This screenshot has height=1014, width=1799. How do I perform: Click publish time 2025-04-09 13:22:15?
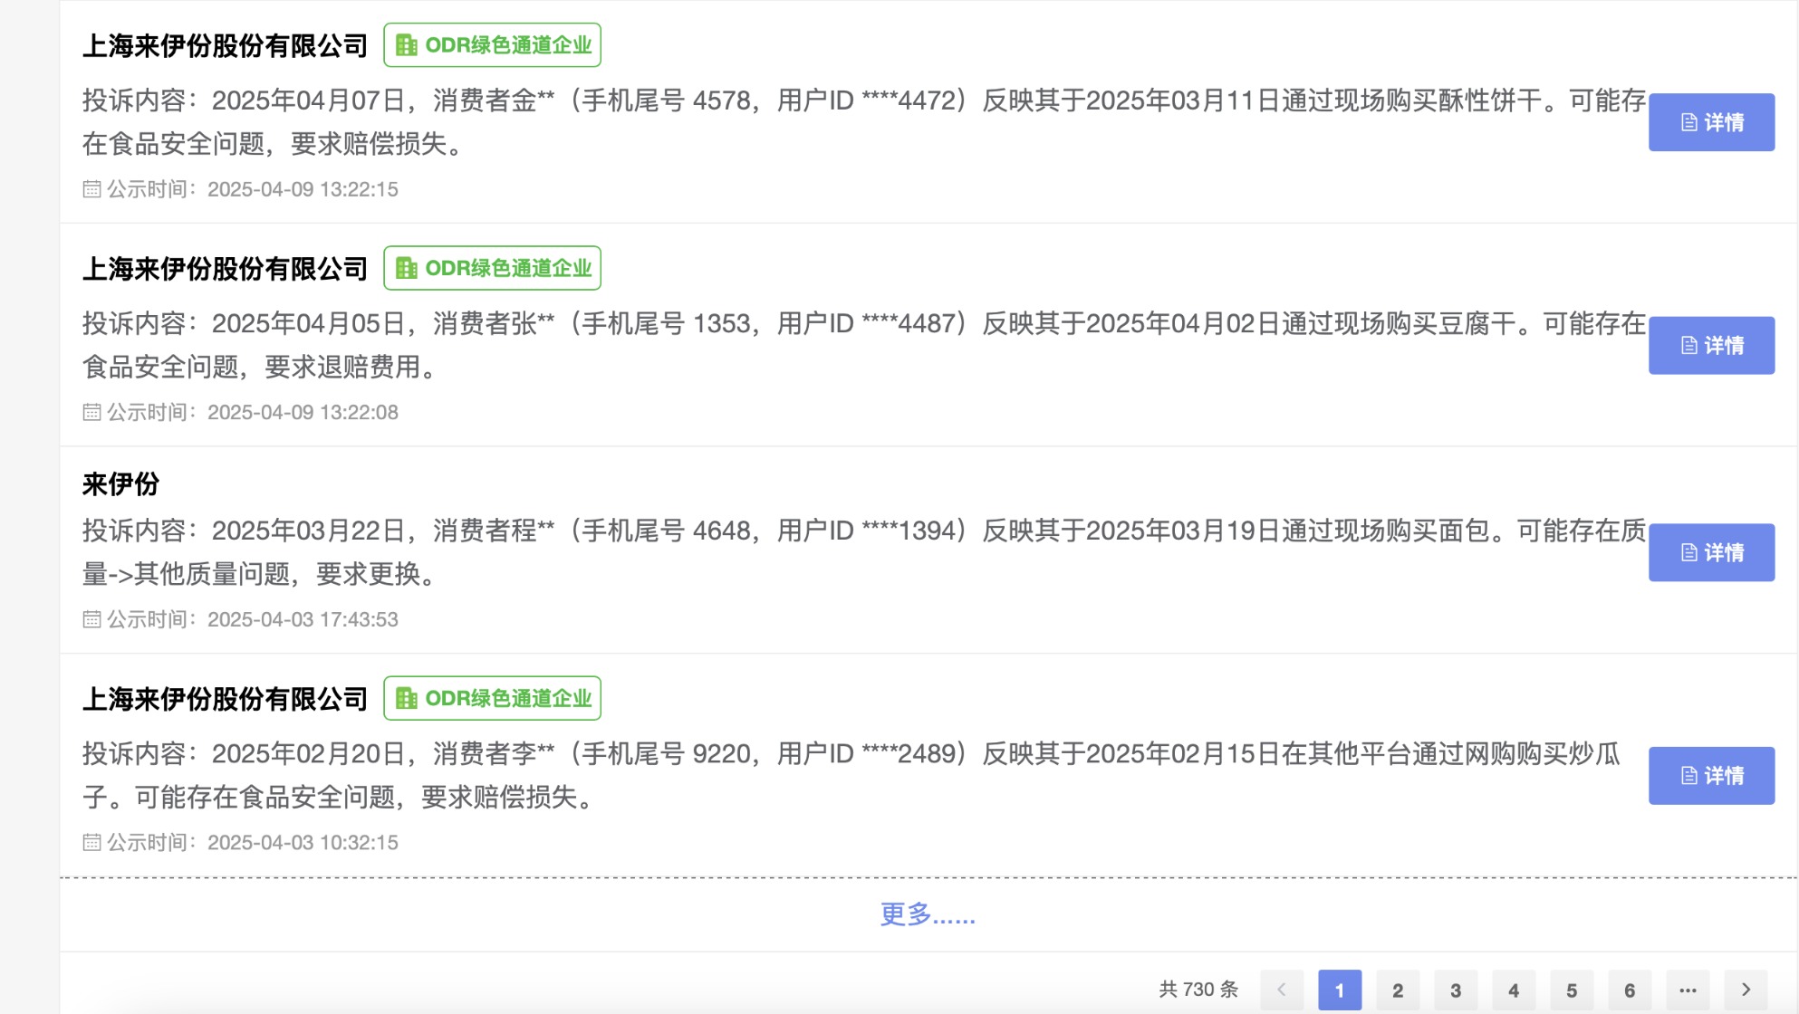[x=303, y=189]
